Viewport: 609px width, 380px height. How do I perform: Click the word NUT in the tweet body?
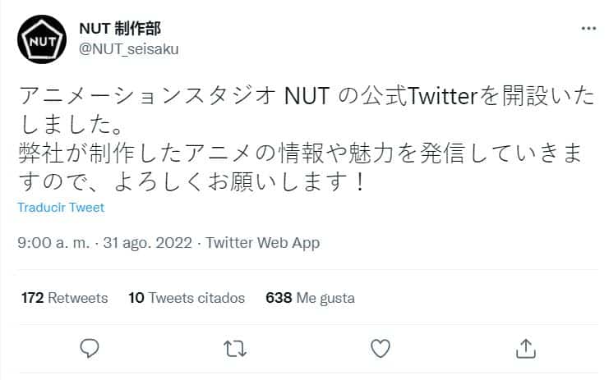[307, 97]
